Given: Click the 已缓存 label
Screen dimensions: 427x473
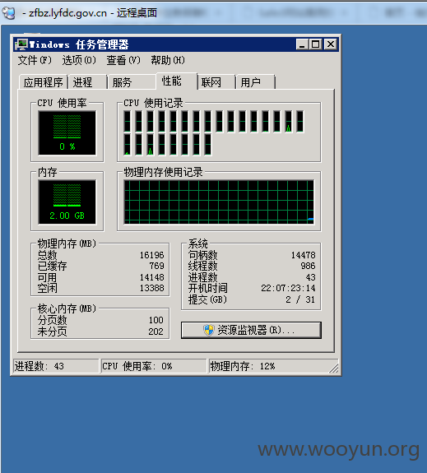Looking at the screenshot, I should (52, 266).
